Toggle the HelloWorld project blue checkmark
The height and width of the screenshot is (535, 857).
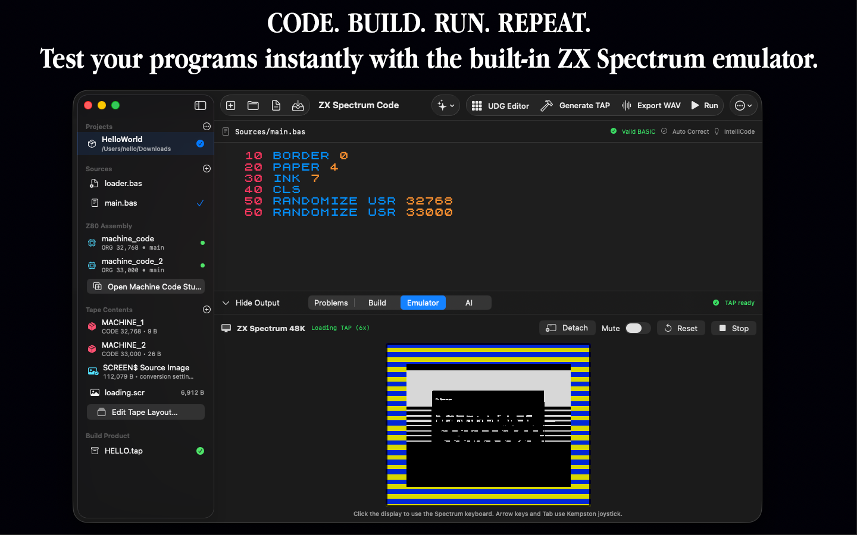[200, 143]
